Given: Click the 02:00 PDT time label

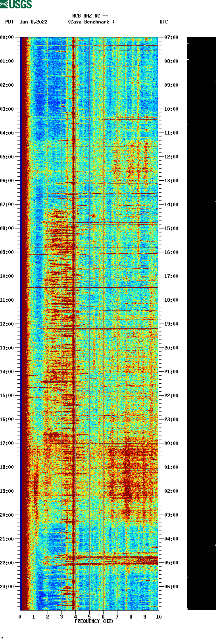Looking at the screenshot, I should pos(7,85).
